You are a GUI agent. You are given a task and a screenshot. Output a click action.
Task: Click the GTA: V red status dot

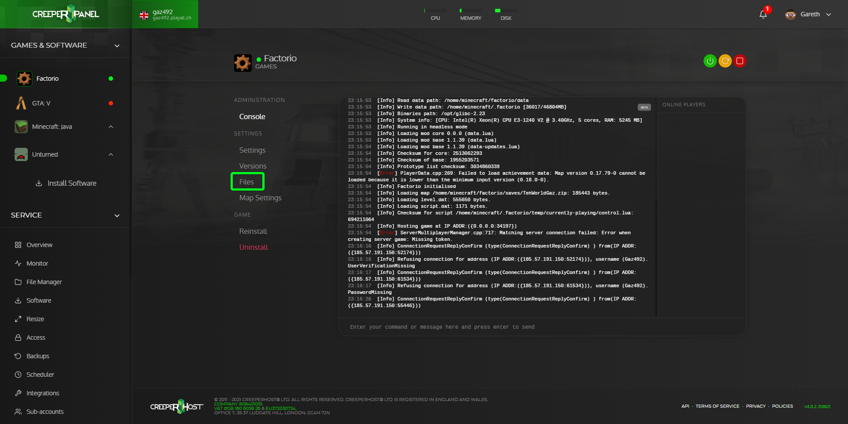click(x=111, y=103)
